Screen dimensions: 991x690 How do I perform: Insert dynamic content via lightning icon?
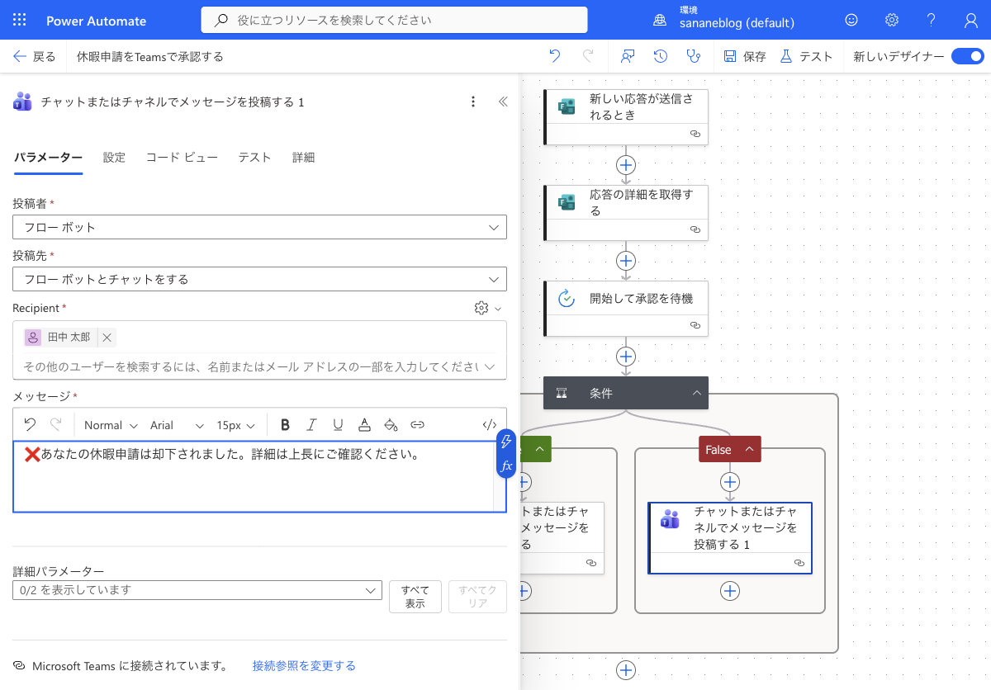click(x=507, y=442)
